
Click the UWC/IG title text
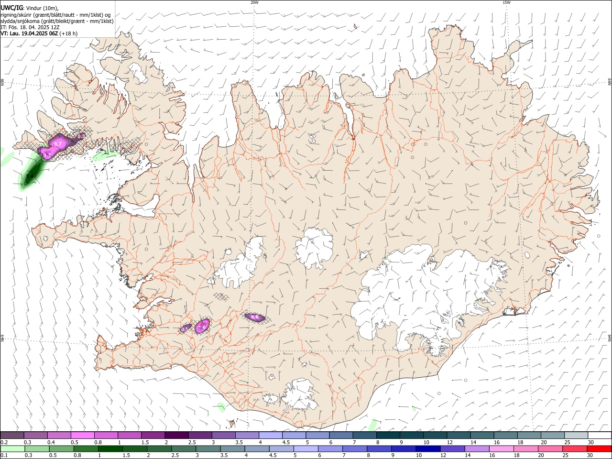click(x=11, y=8)
